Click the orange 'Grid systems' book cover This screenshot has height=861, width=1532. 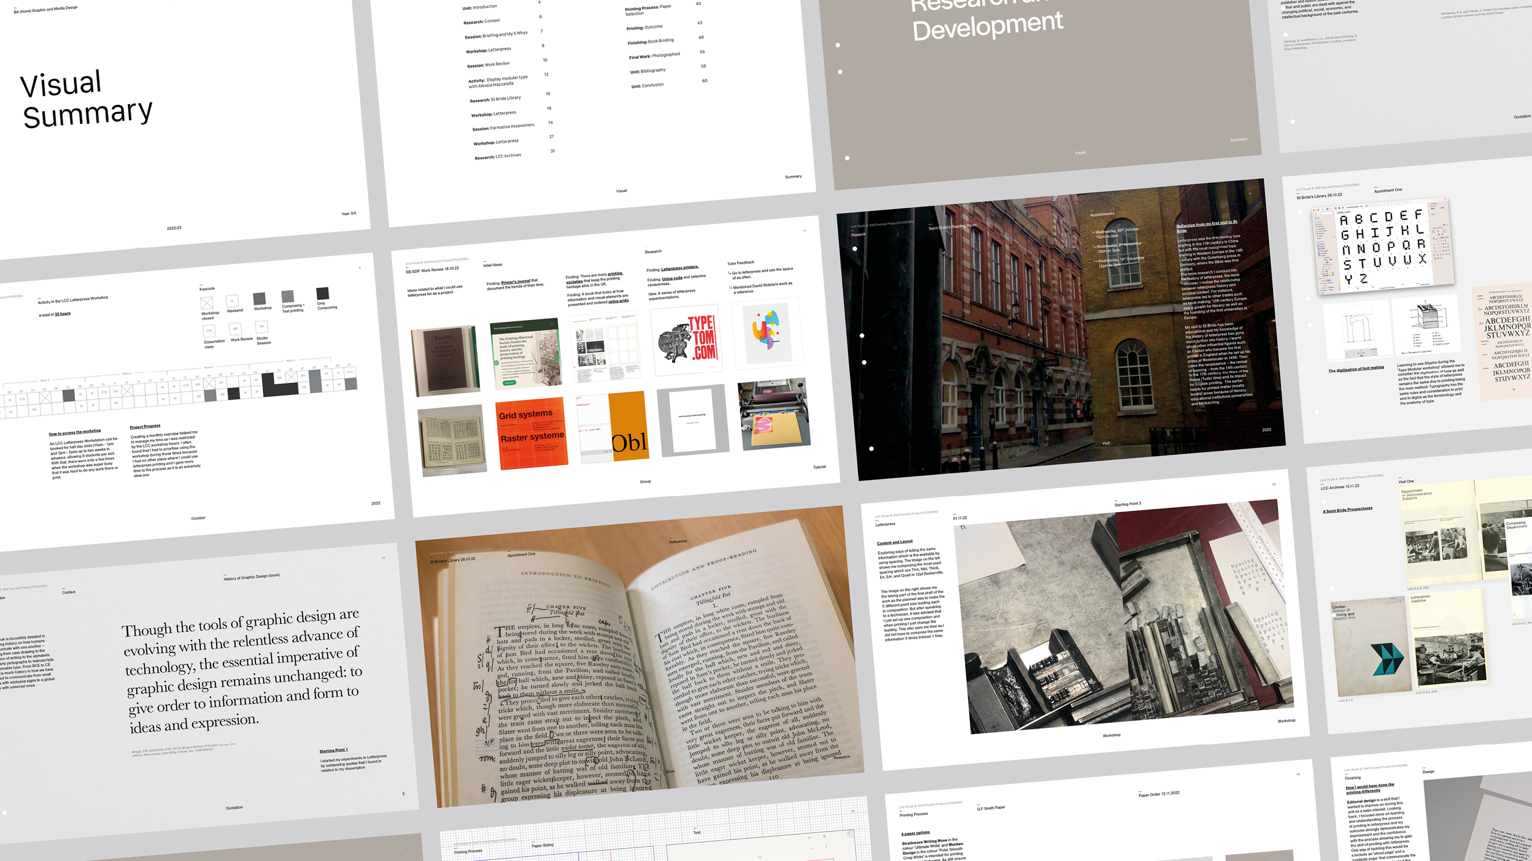(532, 434)
